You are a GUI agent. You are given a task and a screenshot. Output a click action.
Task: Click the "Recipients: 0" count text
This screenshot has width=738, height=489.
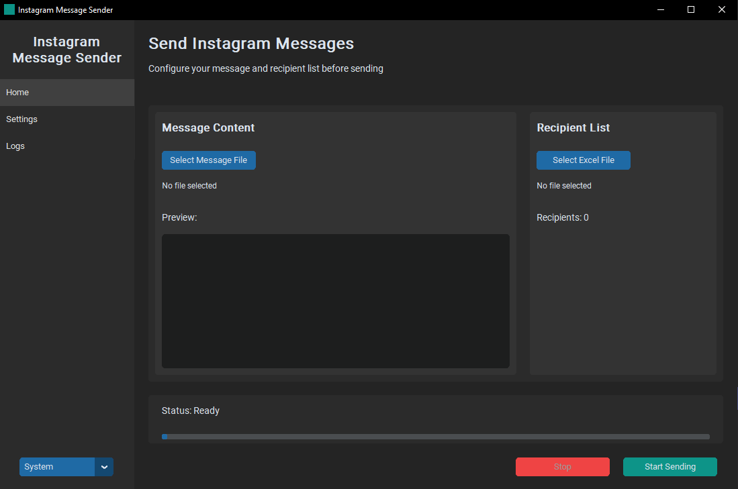point(563,217)
